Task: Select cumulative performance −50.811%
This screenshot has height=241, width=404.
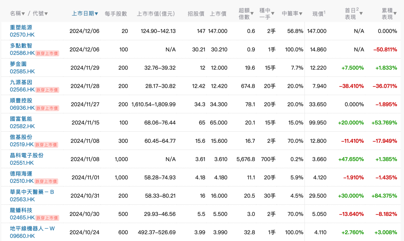Action: click(x=385, y=50)
